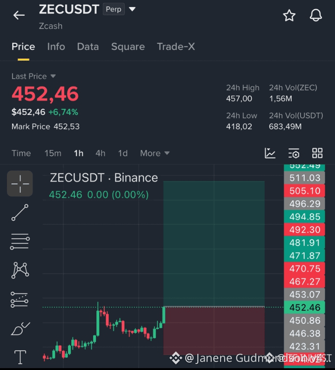
Task: Click the 452.46 current price axis label
Action: (x=305, y=308)
